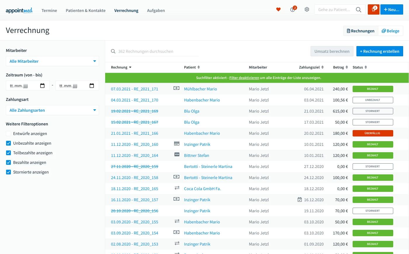409x254 pixels.
Task: Click cash payment icon for RE_2021_171
Action: coord(176,88)
